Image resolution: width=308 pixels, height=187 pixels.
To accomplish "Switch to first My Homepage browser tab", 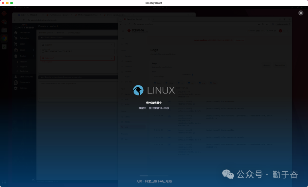I will coord(59,15).
